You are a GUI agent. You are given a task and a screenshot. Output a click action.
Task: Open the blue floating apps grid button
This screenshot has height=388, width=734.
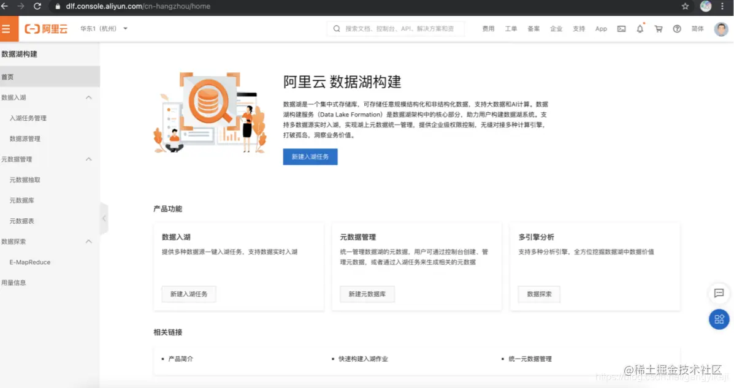pyautogui.click(x=719, y=319)
